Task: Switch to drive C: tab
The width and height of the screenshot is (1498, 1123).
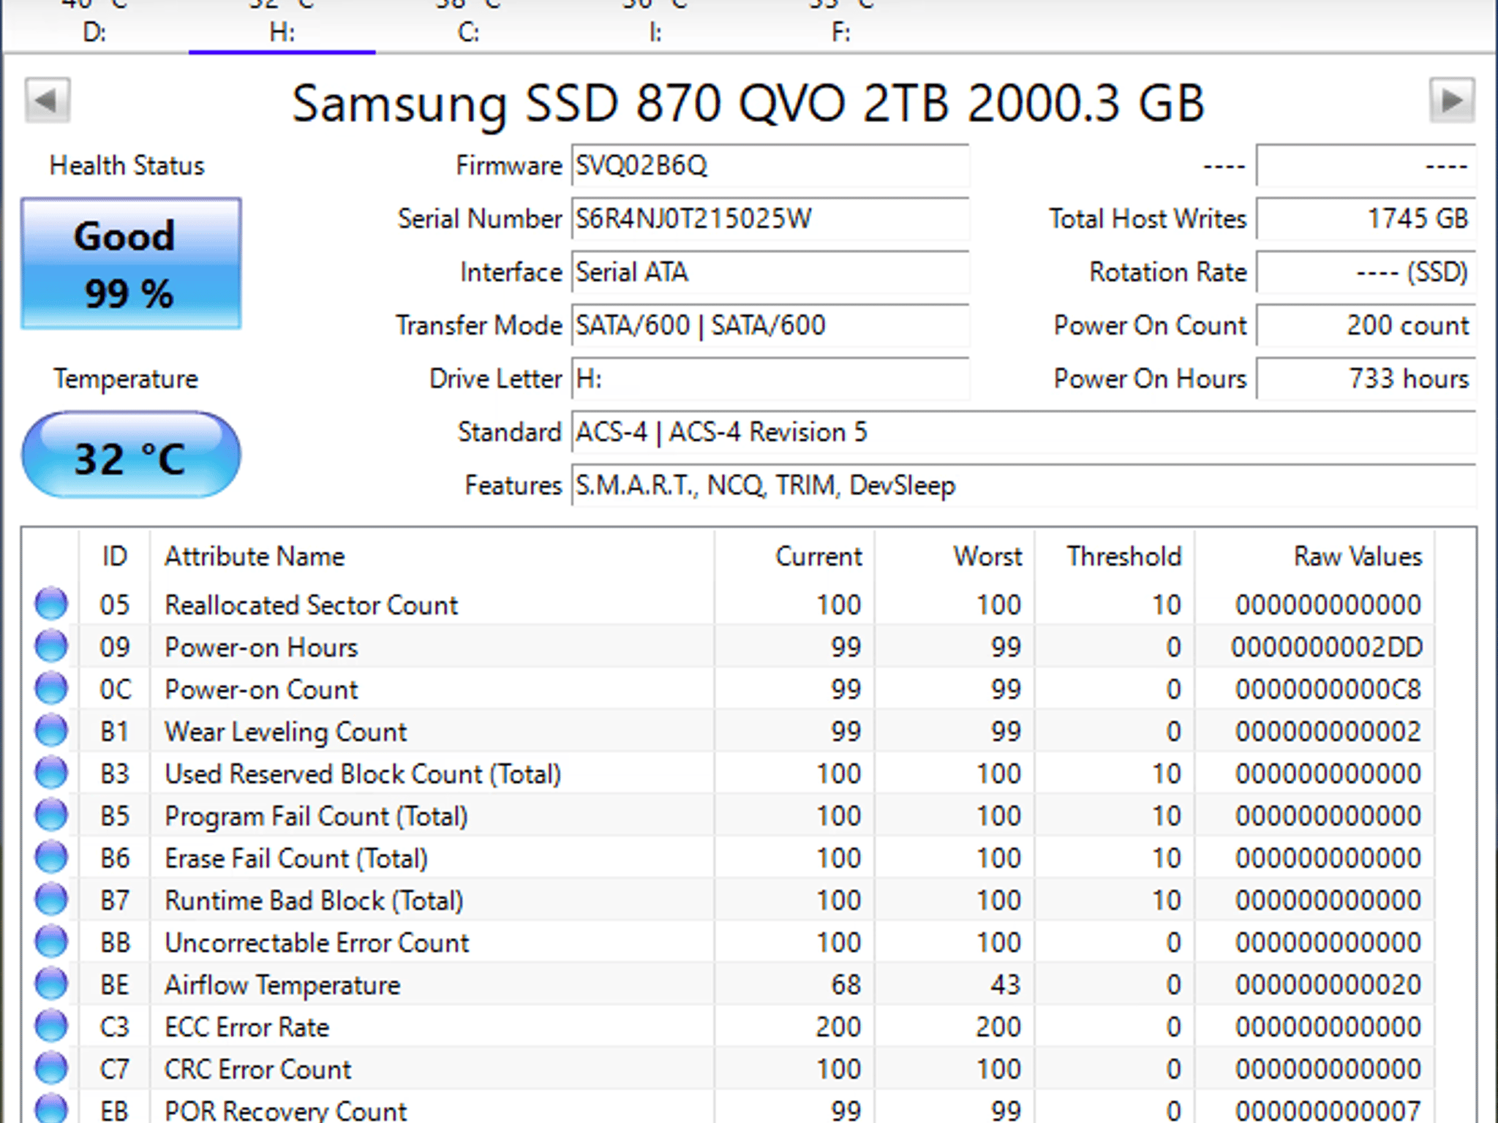Action: point(468,26)
